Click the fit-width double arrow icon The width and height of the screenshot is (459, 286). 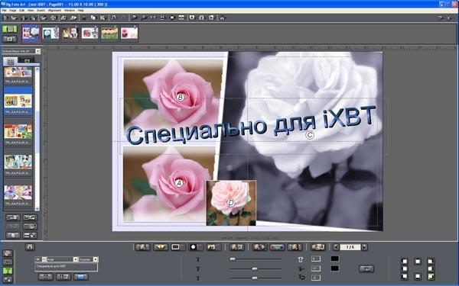point(153,18)
